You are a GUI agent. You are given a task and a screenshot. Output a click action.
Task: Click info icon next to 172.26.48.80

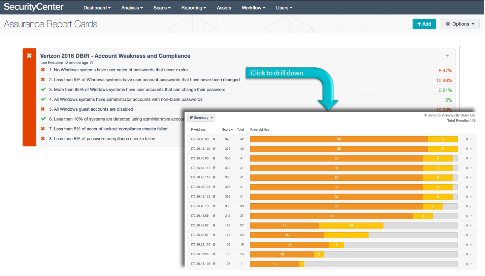[x=214, y=139]
